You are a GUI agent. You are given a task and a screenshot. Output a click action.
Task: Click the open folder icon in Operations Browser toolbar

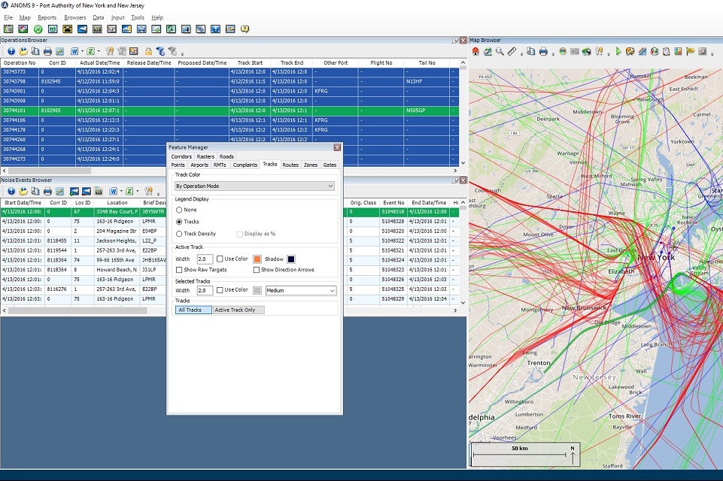[x=23, y=51]
